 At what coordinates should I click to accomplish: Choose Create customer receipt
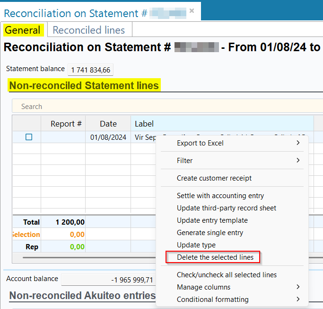[214, 178]
